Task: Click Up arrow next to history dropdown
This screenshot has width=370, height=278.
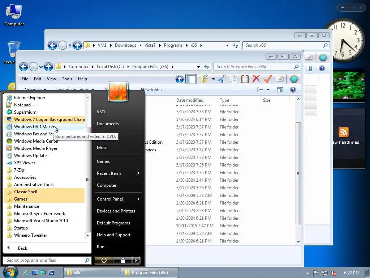Action: [x=49, y=67]
